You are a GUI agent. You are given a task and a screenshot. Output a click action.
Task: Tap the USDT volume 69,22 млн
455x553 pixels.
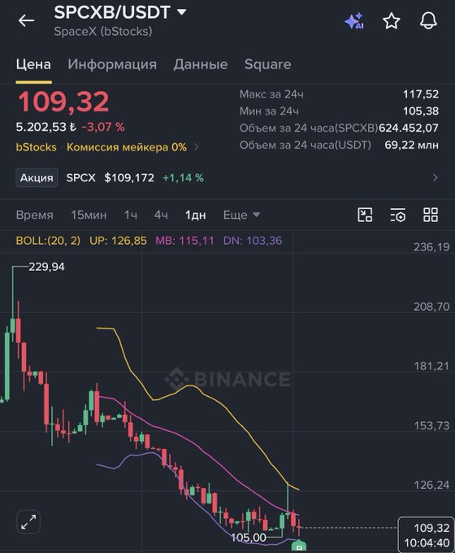(412, 145)
